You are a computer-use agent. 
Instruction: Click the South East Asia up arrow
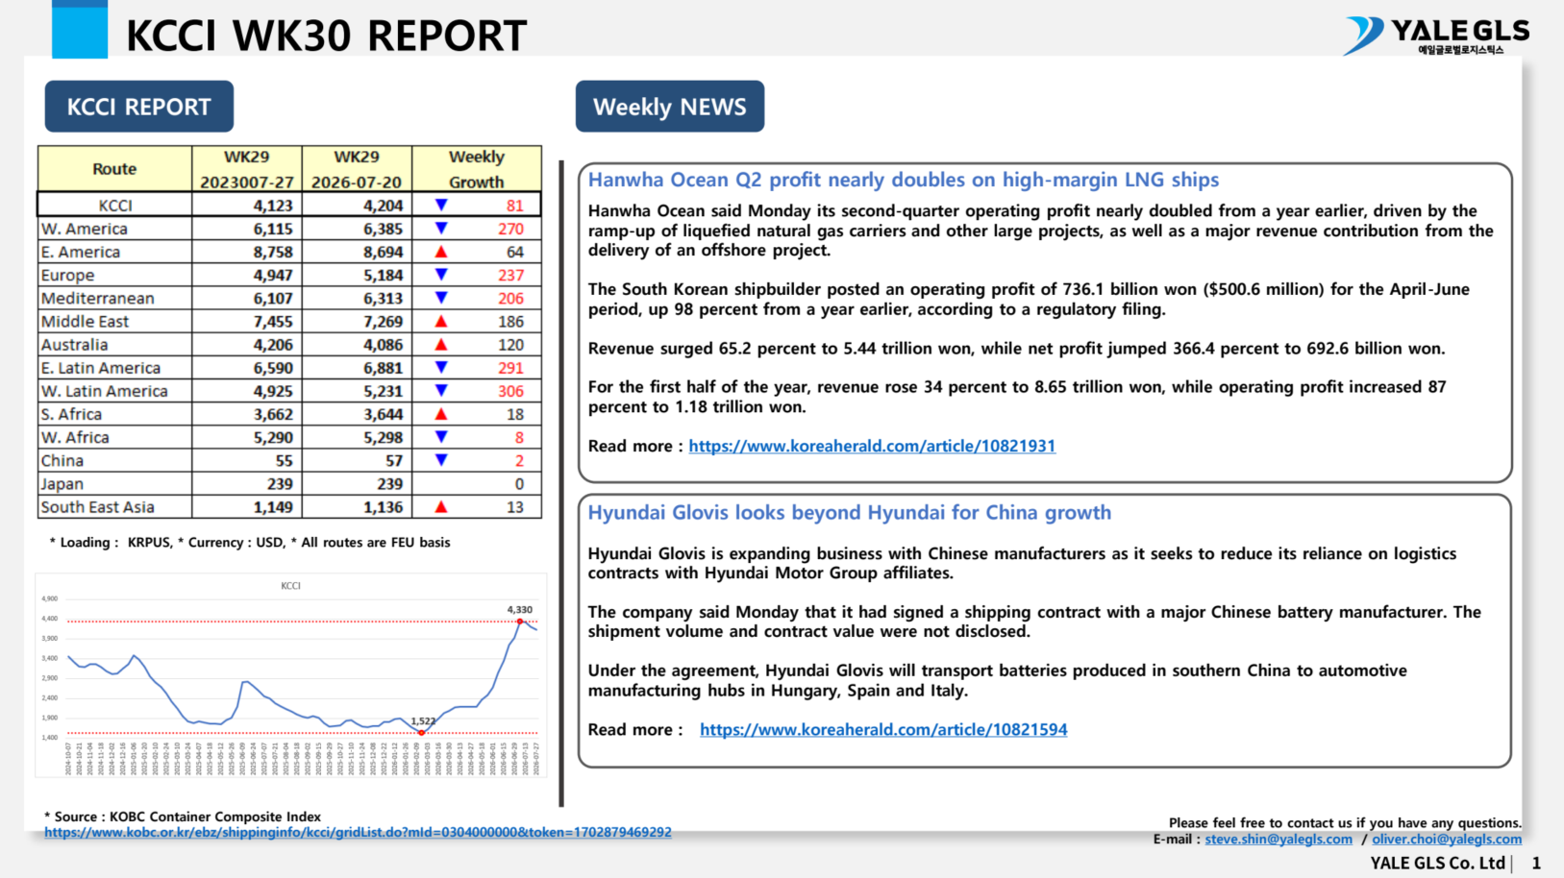[x=441, y=506]
